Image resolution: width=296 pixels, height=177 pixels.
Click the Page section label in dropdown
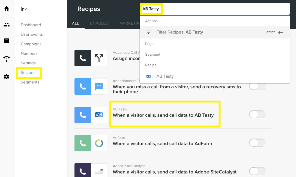tap(149, 44)
